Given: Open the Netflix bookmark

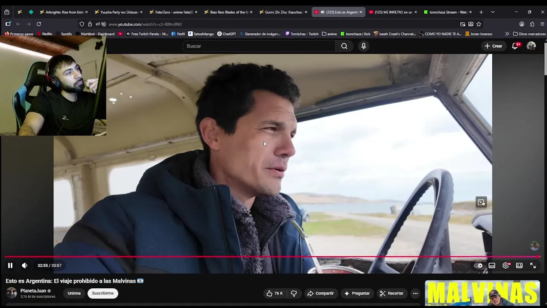Looking at the screenshot, I should pos(44,34).
